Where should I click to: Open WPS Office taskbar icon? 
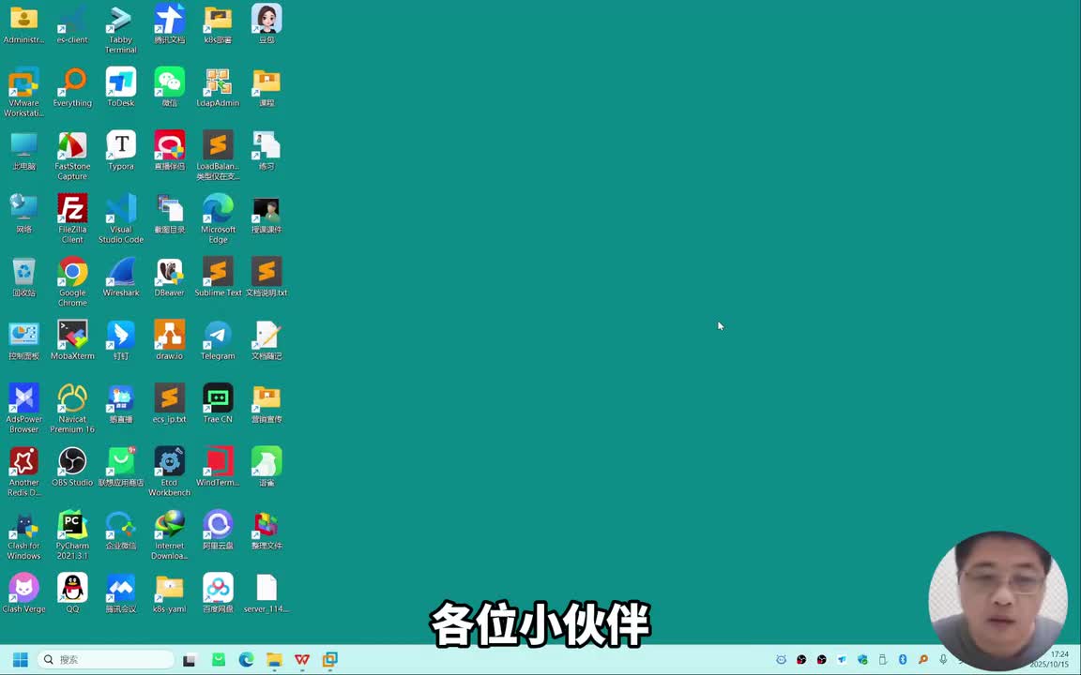pos(302,660)
